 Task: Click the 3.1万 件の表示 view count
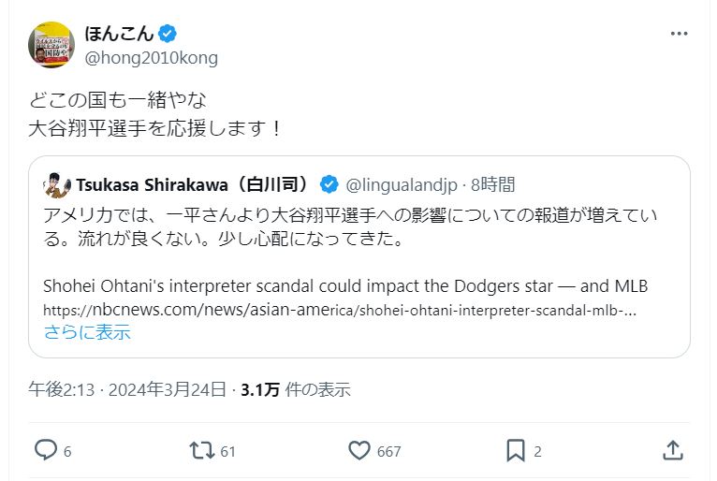296,389
